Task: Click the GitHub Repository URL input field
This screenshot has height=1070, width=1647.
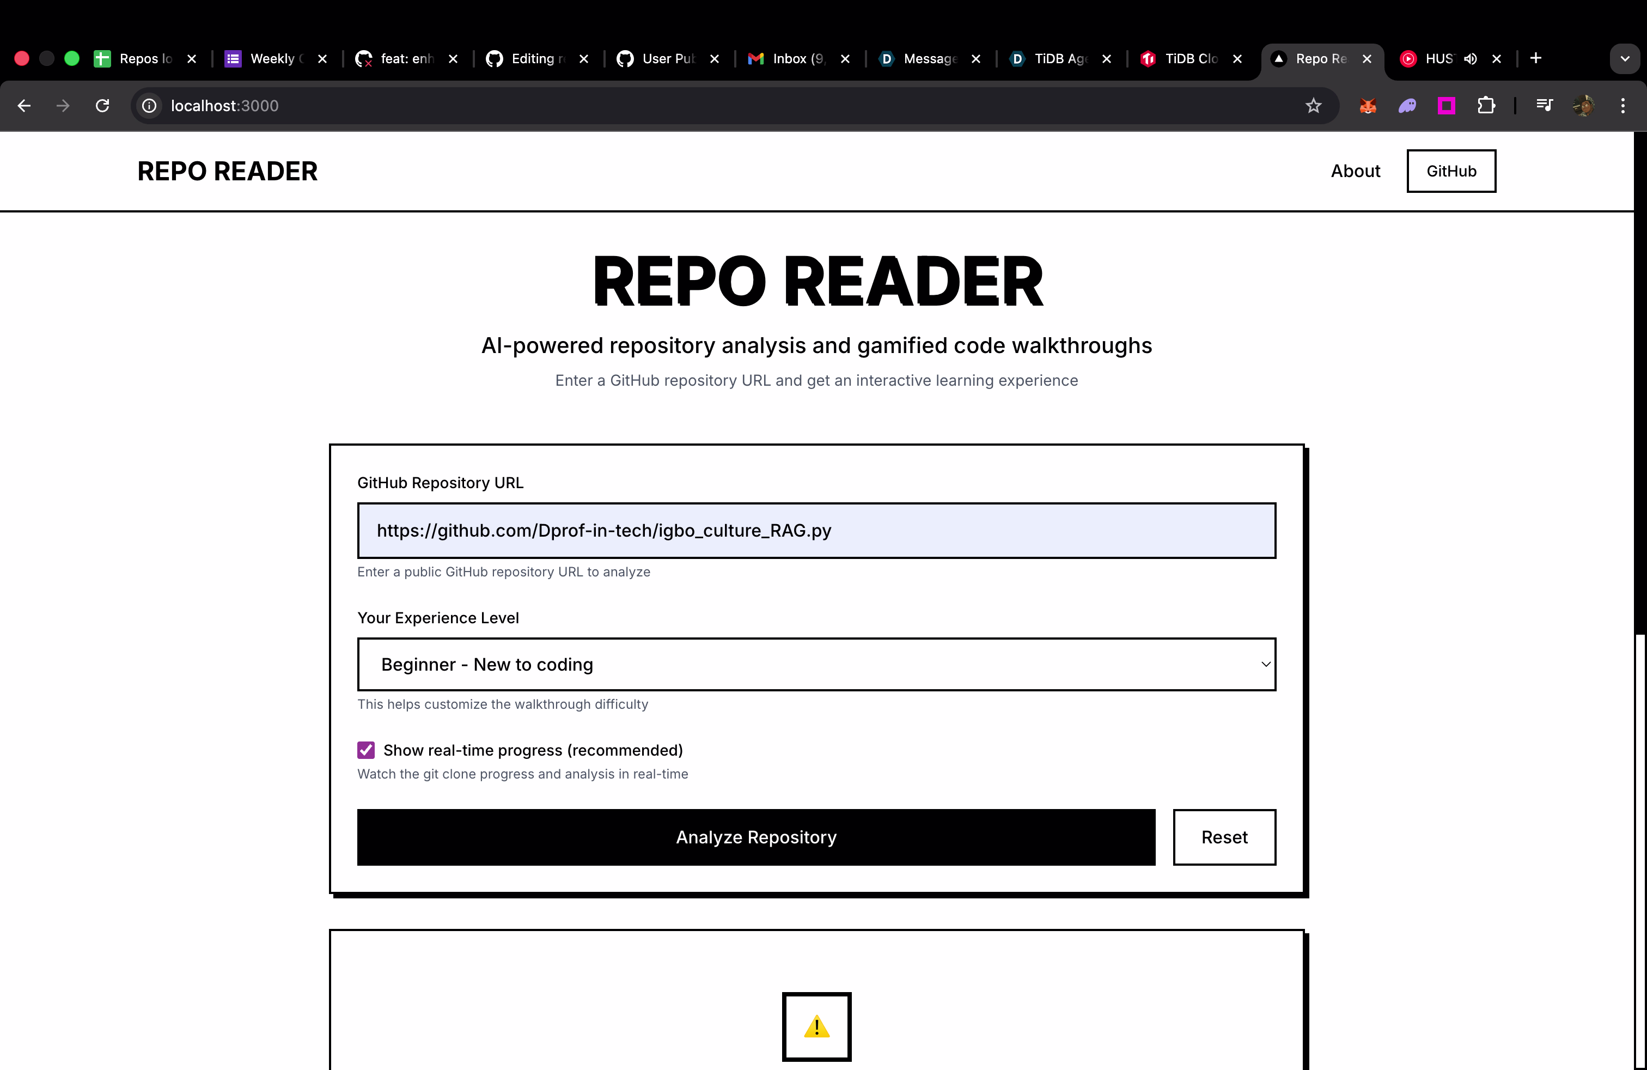Action: click(816, 531)
